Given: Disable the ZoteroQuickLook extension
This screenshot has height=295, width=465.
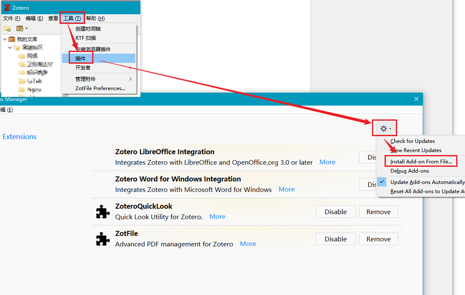Looking at the screenshot, I should tap(336, 212).
